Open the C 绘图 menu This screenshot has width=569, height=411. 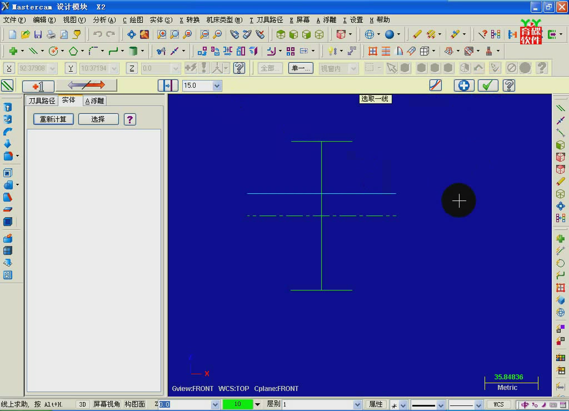point(133,20)
